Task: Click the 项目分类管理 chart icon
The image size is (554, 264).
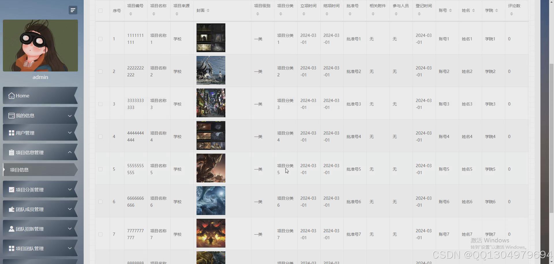Action: pyautogui.click(x=12, y=190)
